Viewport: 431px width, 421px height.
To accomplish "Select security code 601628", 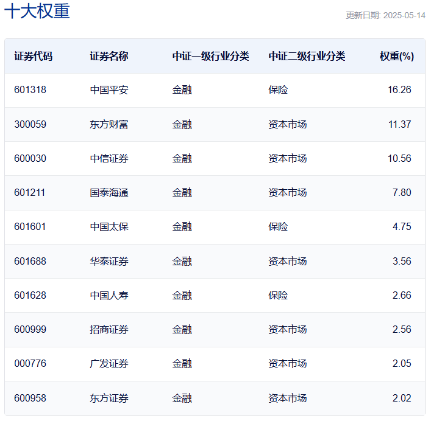I will point(30,296).
